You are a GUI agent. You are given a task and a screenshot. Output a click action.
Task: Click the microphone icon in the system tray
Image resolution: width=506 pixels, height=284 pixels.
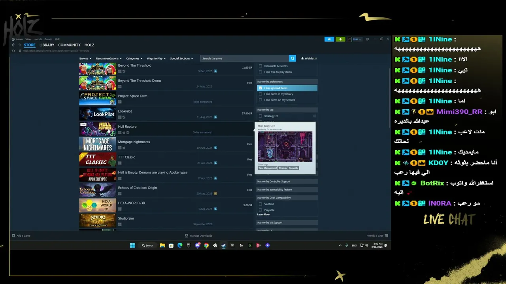347,245
